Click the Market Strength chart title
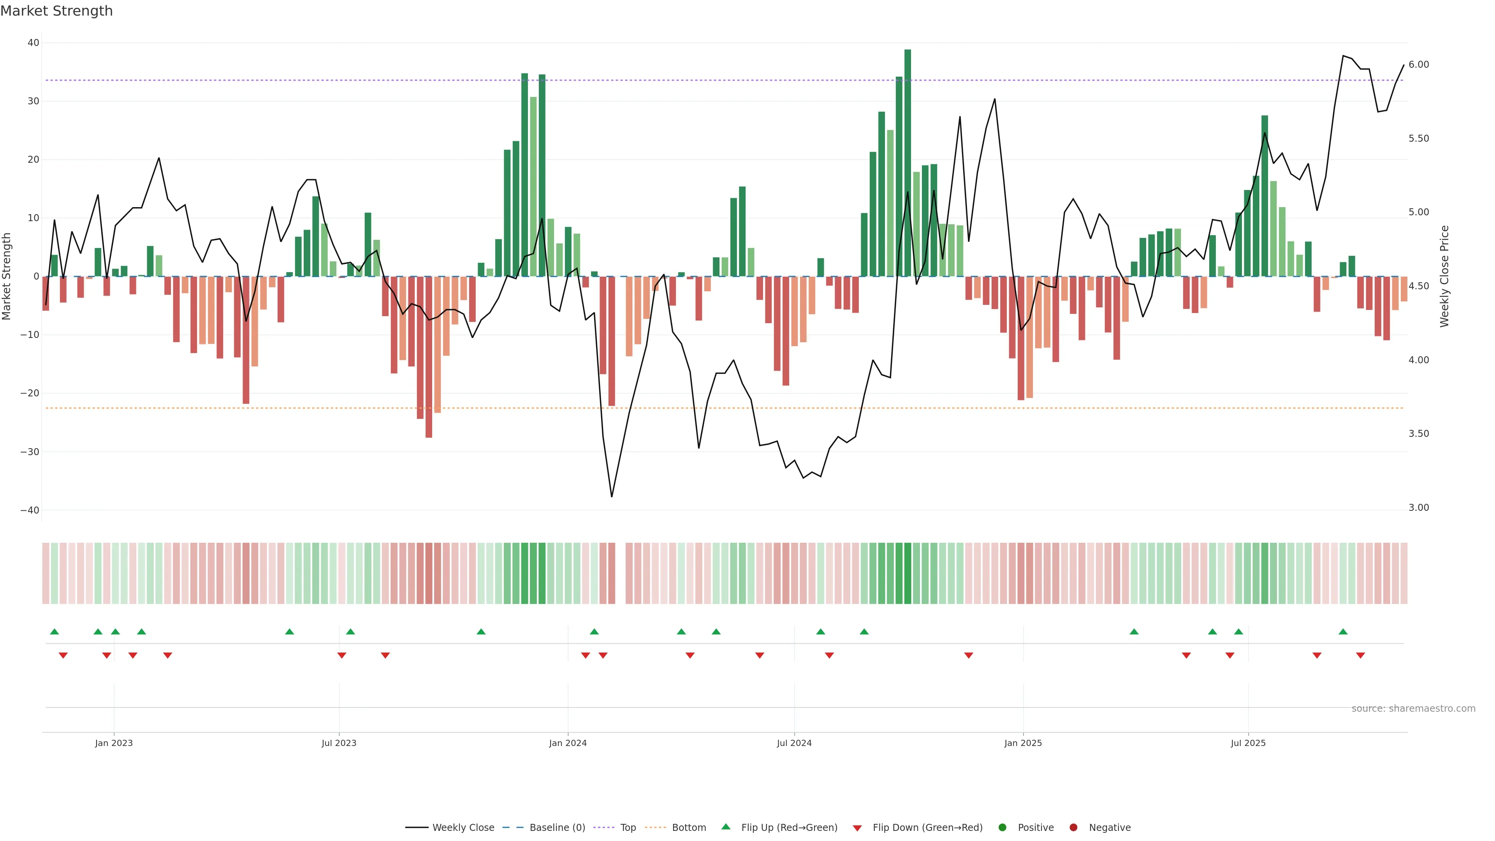 click(x=56, y=11)
